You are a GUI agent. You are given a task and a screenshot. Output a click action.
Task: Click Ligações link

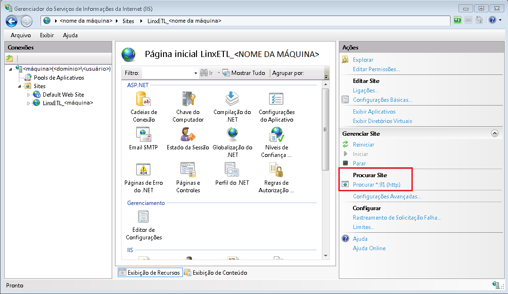(x=366, y=90)
